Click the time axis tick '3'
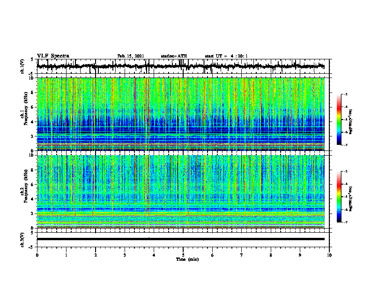 pyautogui.click(x=125, y=255)
